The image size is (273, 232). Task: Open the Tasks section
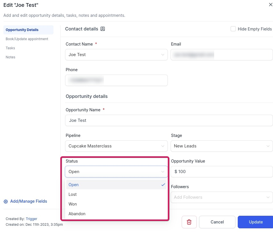tap(10, 48)
